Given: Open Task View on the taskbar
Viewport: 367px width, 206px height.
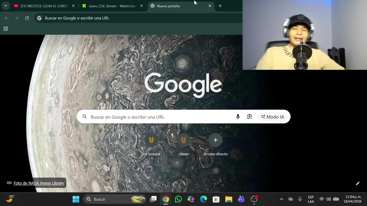Looking at the screenshot, I should (x=153, y=199).
